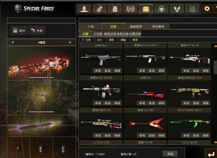Select the 永久 radio filter

pos(98,40)
